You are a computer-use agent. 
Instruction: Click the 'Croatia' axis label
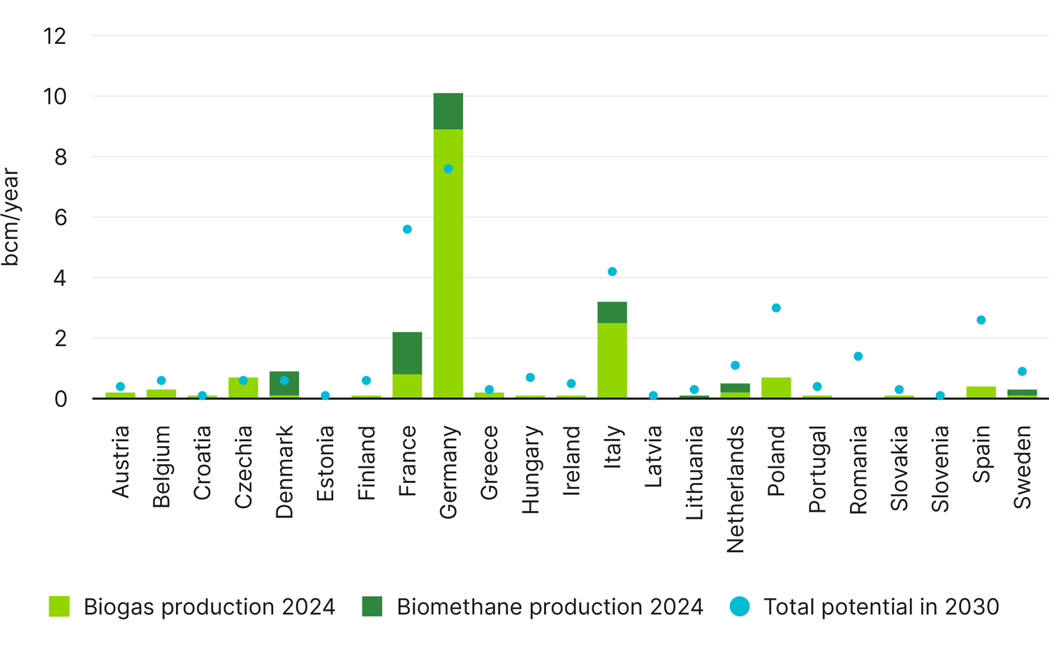tap(203, 464)
